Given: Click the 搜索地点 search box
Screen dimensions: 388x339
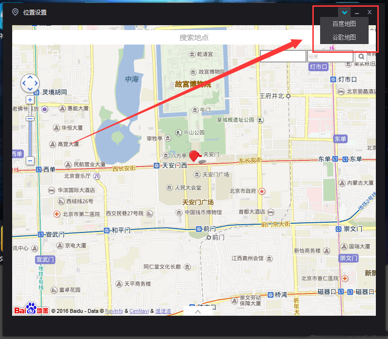Looking at the screenshot, I should (194, 38).
